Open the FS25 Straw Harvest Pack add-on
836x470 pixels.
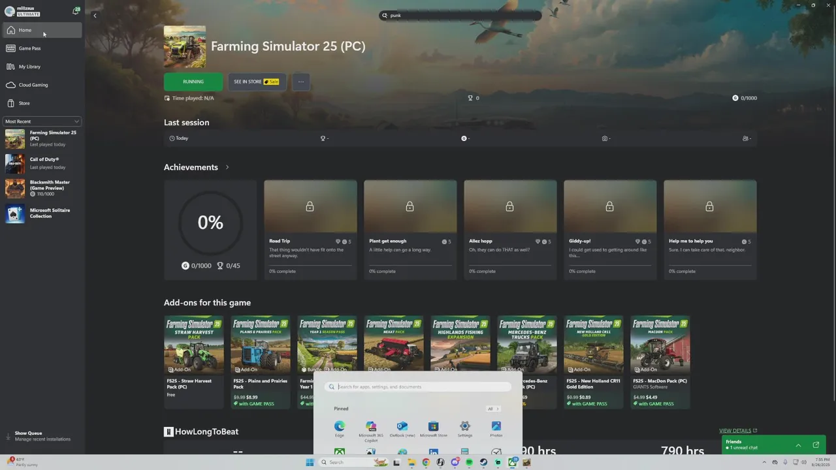(193, 362)
